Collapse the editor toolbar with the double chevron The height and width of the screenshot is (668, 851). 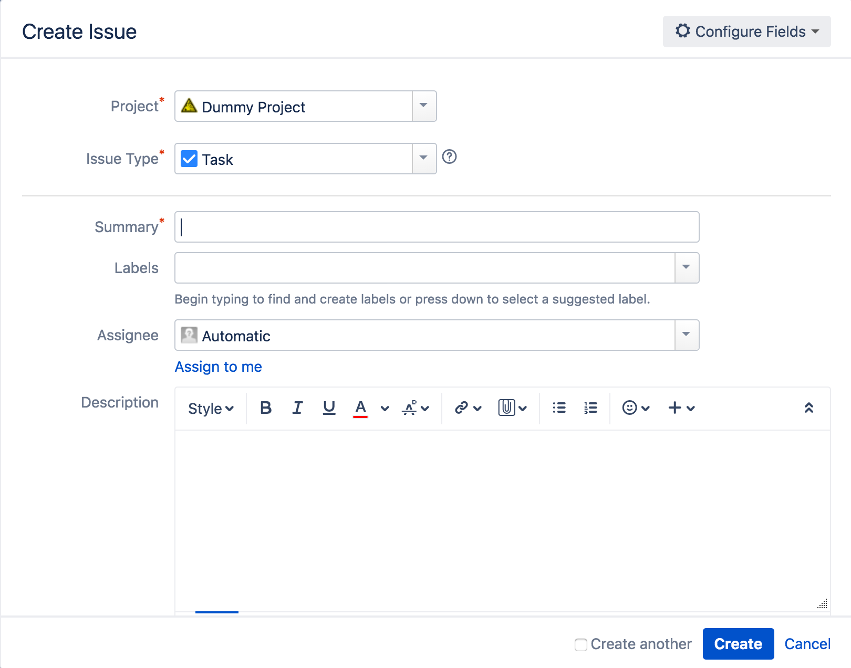[x=809, y=408]
